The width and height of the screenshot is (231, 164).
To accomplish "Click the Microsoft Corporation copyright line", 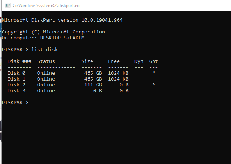I will click(55, 32).
